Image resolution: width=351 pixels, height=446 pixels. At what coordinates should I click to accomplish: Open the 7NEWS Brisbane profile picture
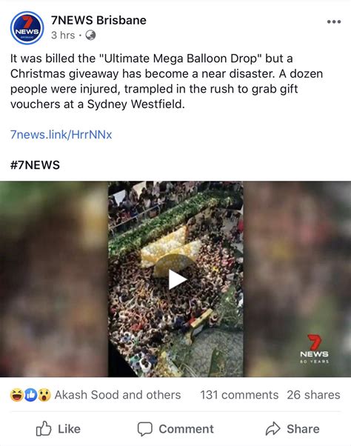pos(27,28)
